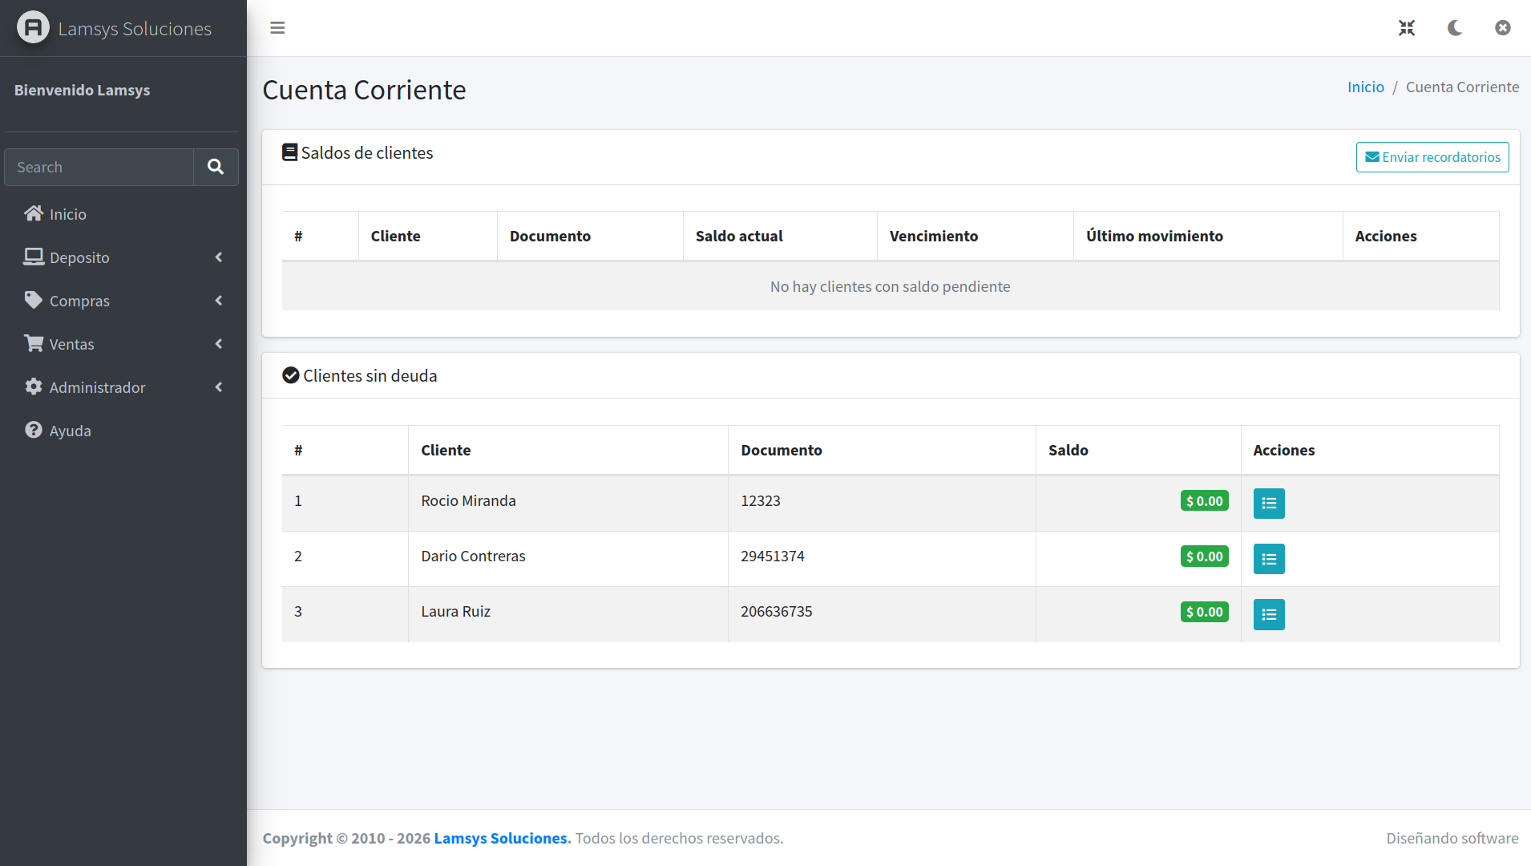This screenshot has width=1531, height=866.
Task: Click the book icon beside Saldos de clientes
Action: (x=290, y=152)
